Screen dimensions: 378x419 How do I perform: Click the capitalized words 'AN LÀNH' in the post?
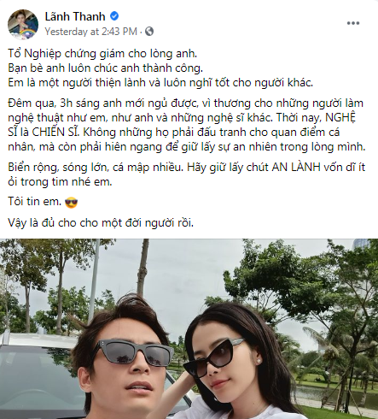[296, 167]
